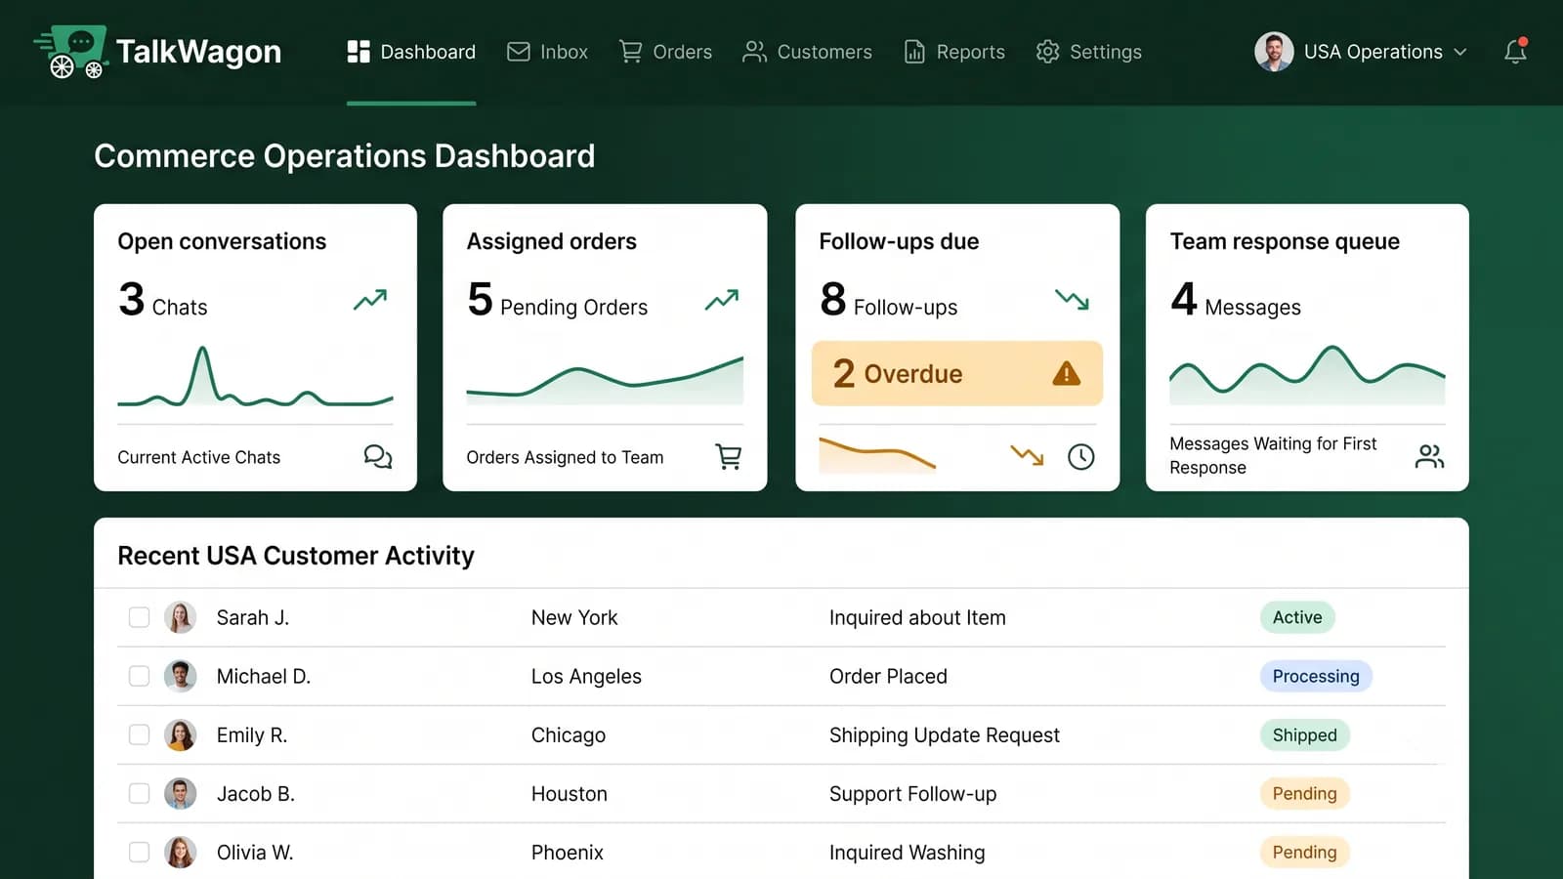Click the chat bubbles icon in Open conversations
The width and height of the screenshot is (1563, 879).
coord(377,456)
